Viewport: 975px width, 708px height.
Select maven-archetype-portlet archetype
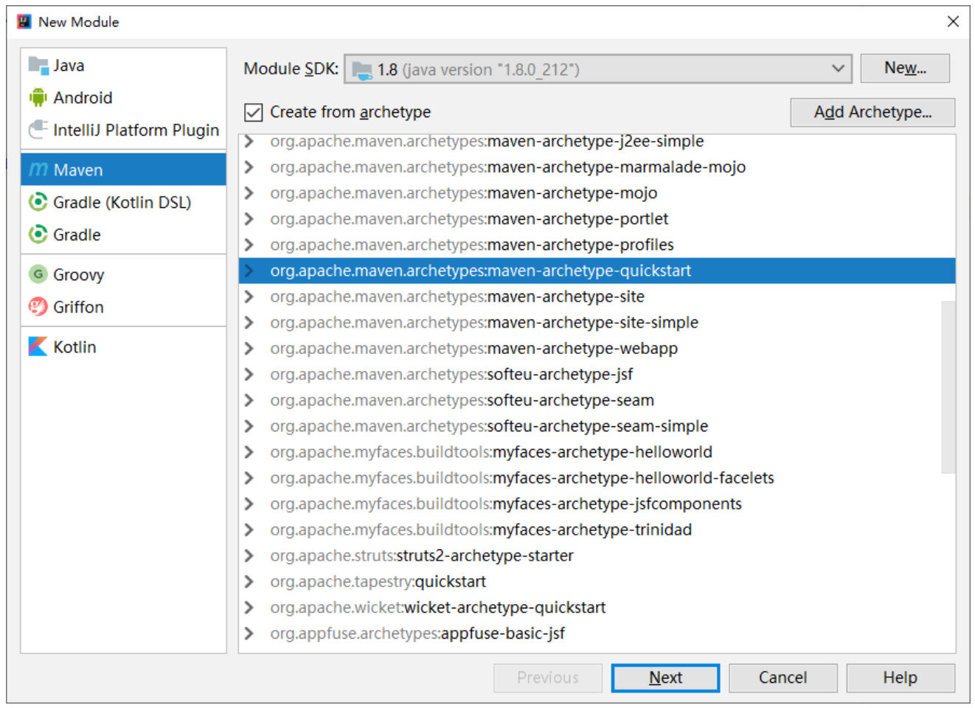pos(597,218)
